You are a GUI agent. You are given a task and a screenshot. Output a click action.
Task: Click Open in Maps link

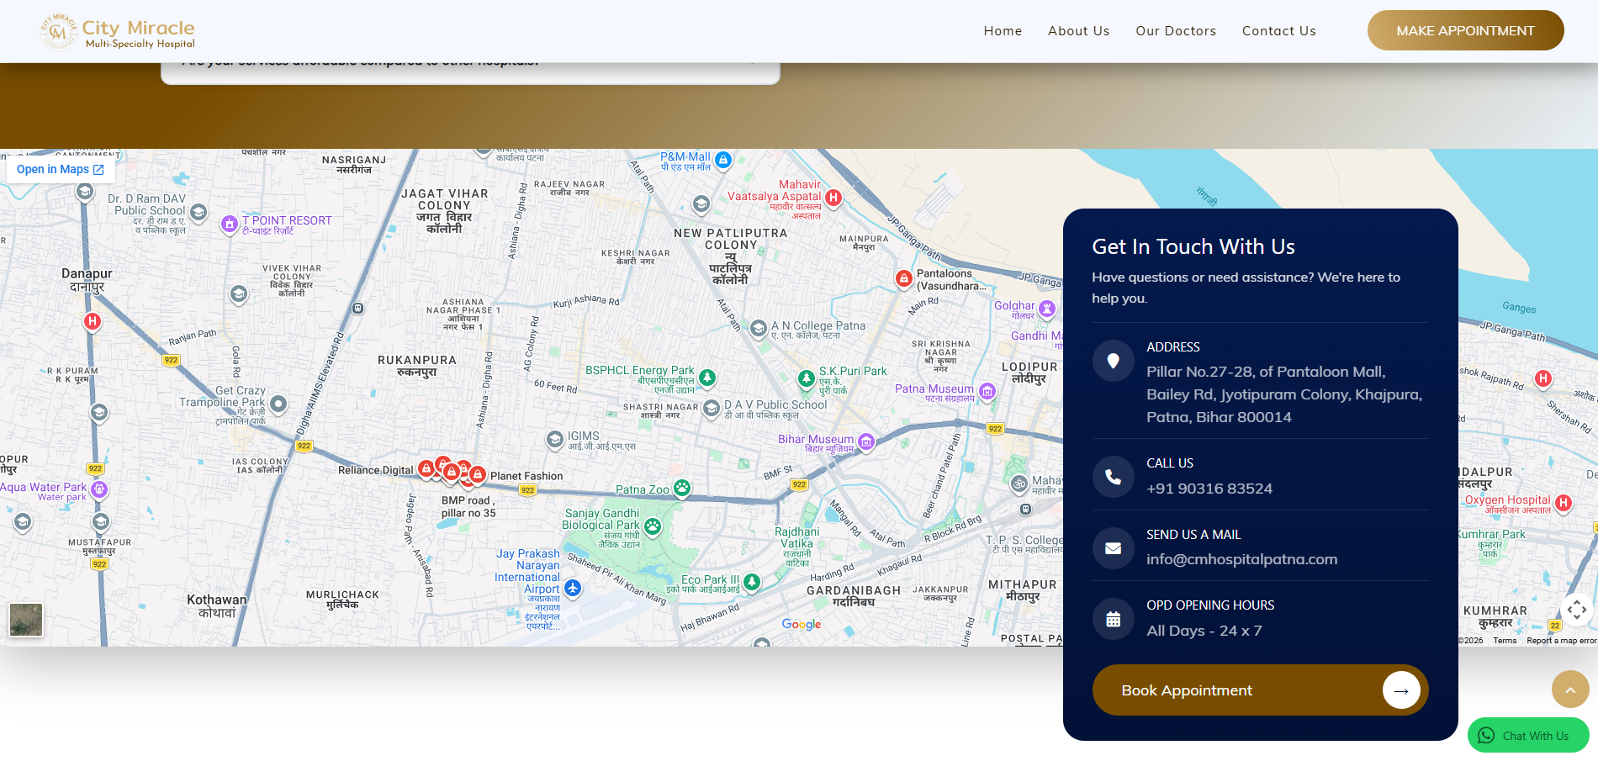click(x=60, y=170)
